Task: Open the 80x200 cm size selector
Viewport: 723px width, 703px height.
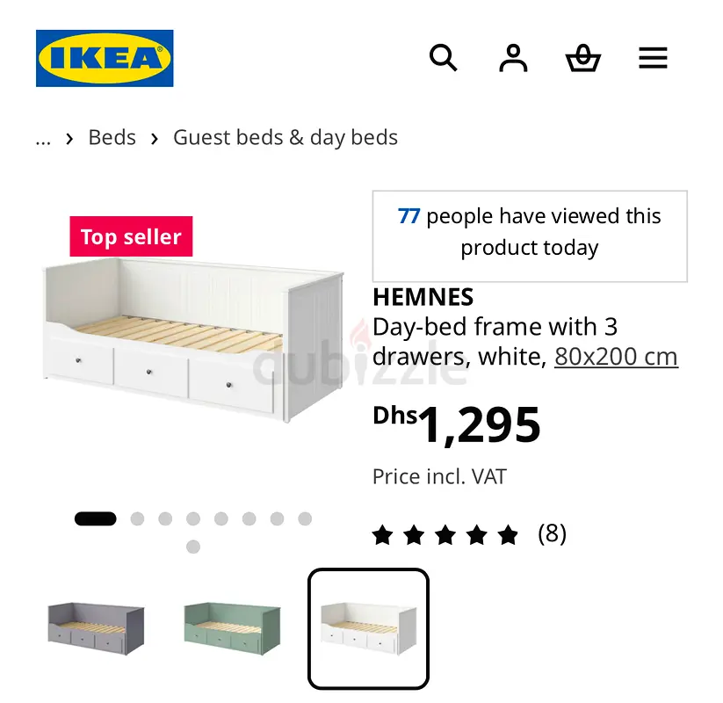Action: point(616,356)
